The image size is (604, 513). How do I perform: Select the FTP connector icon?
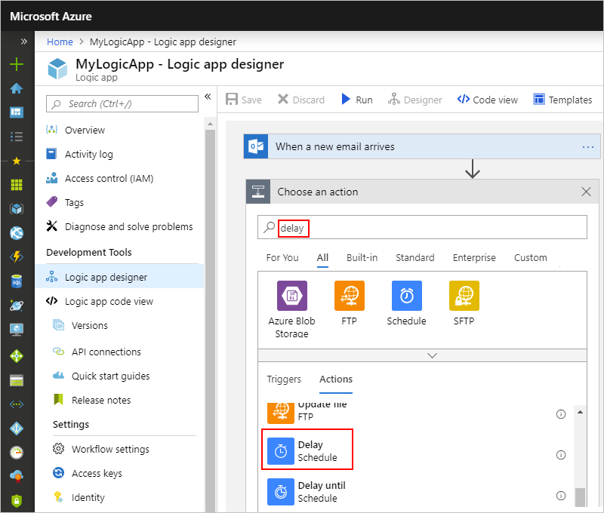[x=349, y=296]
